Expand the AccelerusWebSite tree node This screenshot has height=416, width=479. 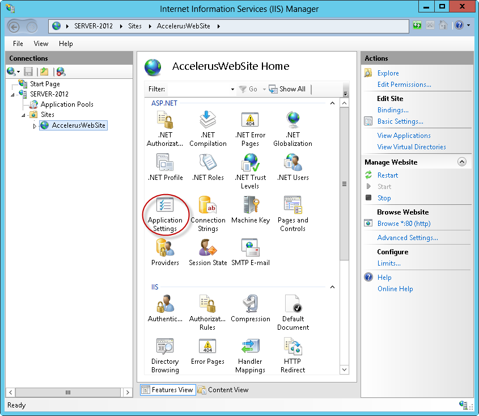[x=35, y=126]
